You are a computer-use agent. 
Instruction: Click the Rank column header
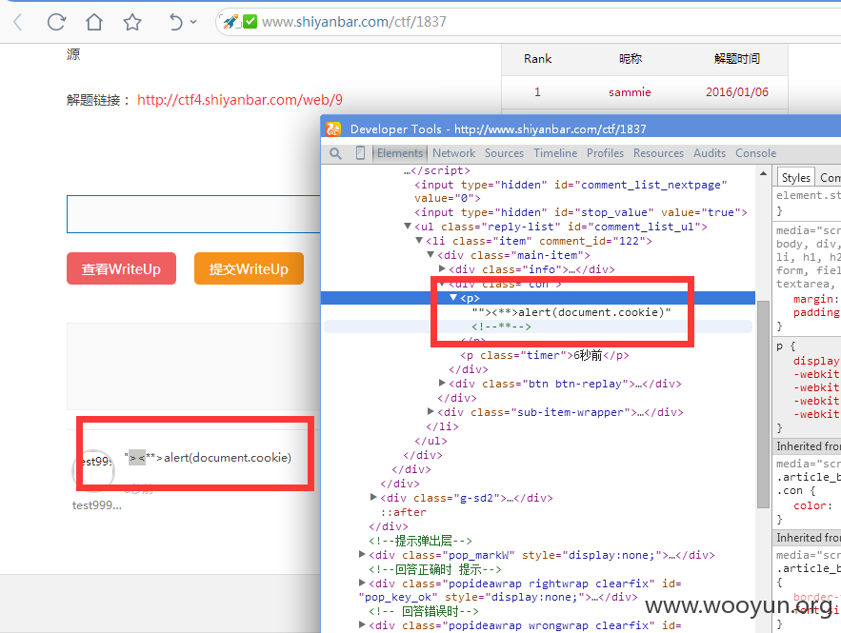click(x=537, y=59)
